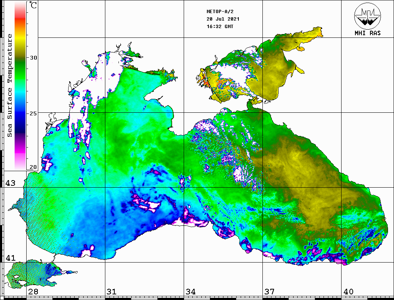Image resolution: width=394 pixels, height=300 pixels.
Task: Click latitude label '43'
Action: pyautogui.click(x=10, y=183)
